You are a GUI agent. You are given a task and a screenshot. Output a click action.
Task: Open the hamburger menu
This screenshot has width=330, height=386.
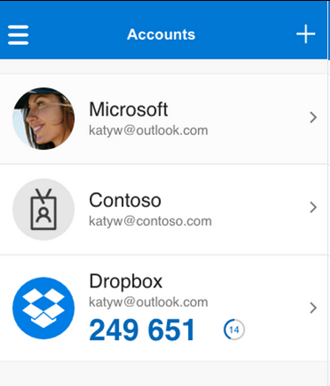click(18, 35)
